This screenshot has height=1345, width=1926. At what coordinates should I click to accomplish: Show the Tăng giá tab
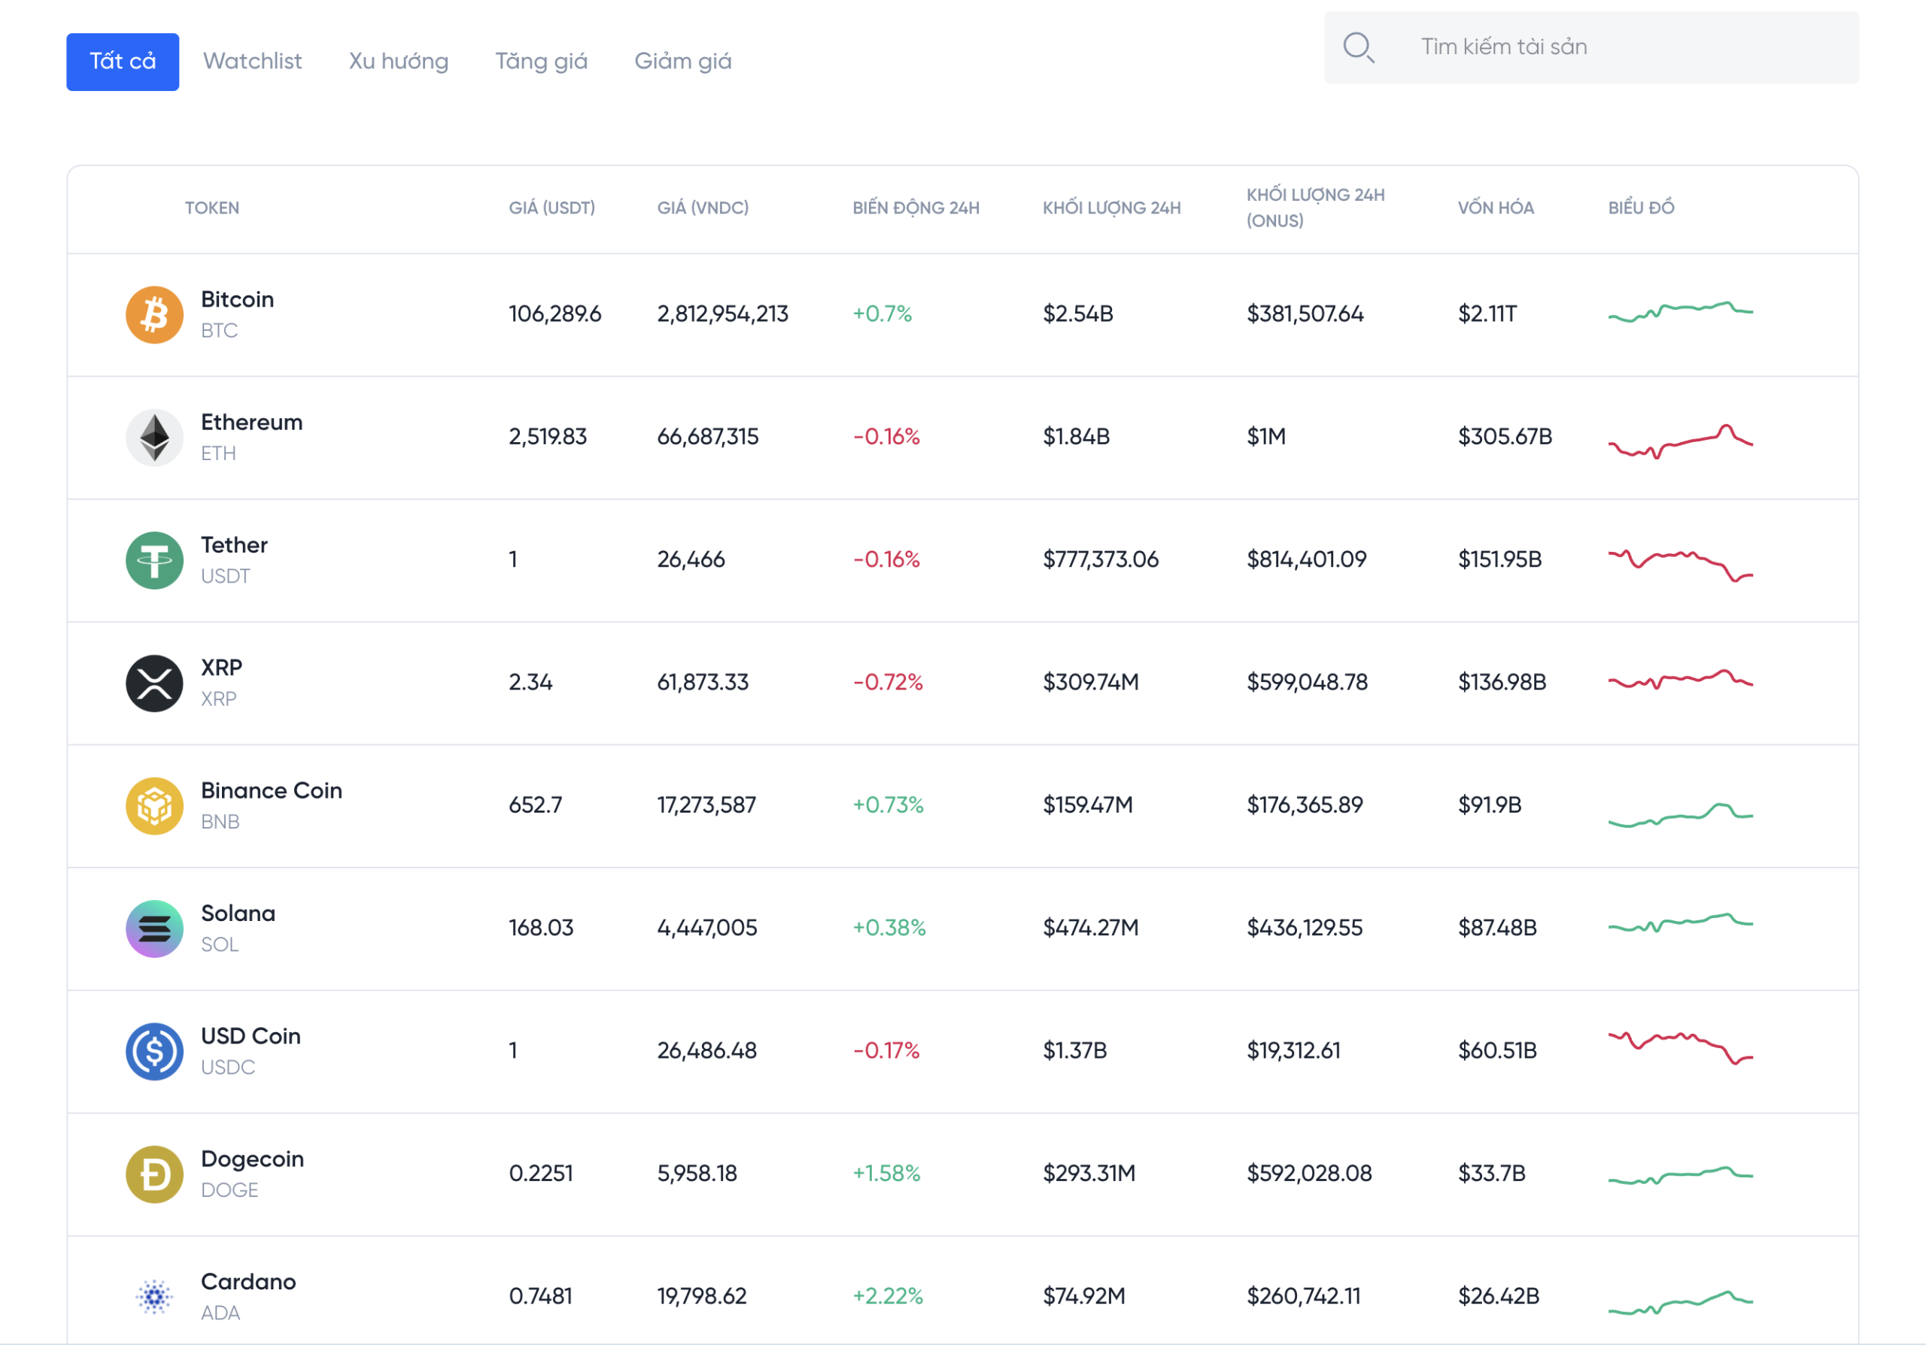coord(541,61)
